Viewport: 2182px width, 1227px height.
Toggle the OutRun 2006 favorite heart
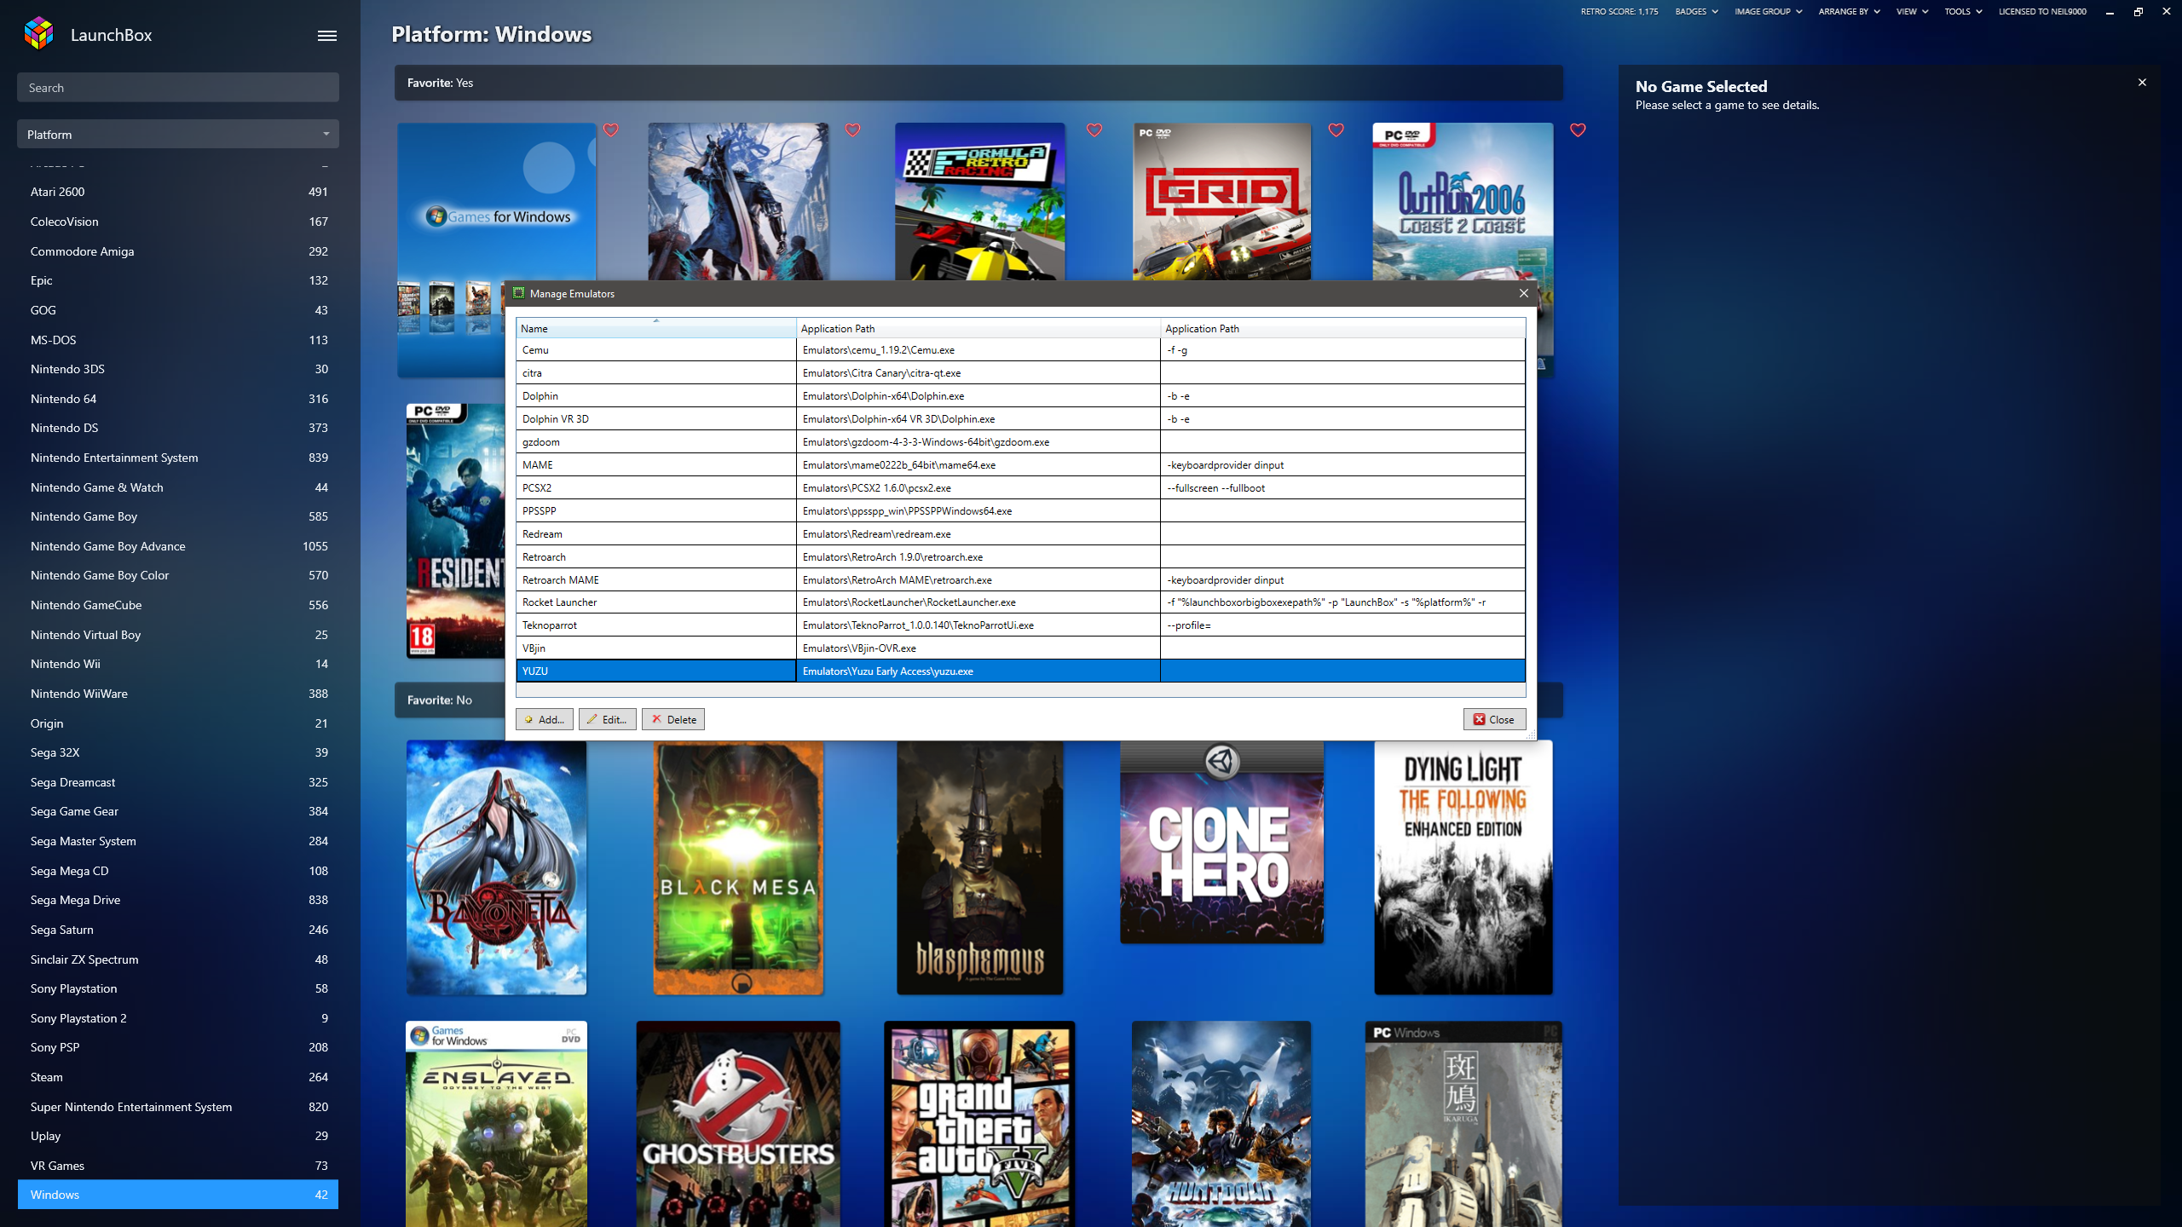pyautogui.click(x=1578, y=130)
